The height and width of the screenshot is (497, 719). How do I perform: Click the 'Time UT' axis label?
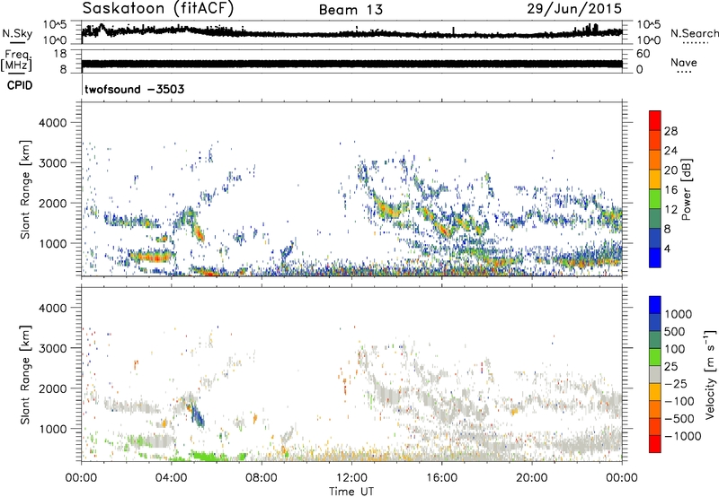[x=351, y=492]
